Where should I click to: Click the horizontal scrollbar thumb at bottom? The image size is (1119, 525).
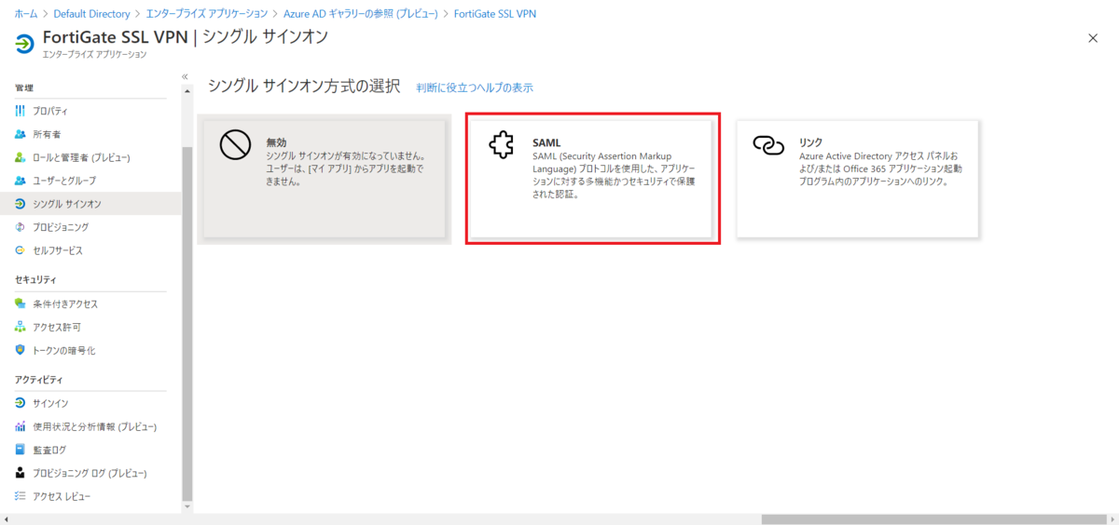[x=935, y=518]
